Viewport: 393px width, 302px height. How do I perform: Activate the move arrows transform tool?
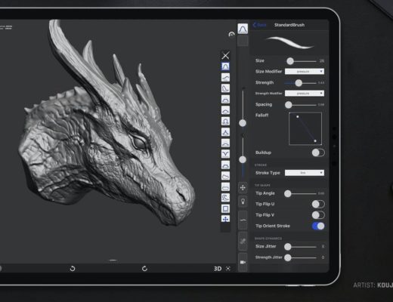tap(243, 187)
